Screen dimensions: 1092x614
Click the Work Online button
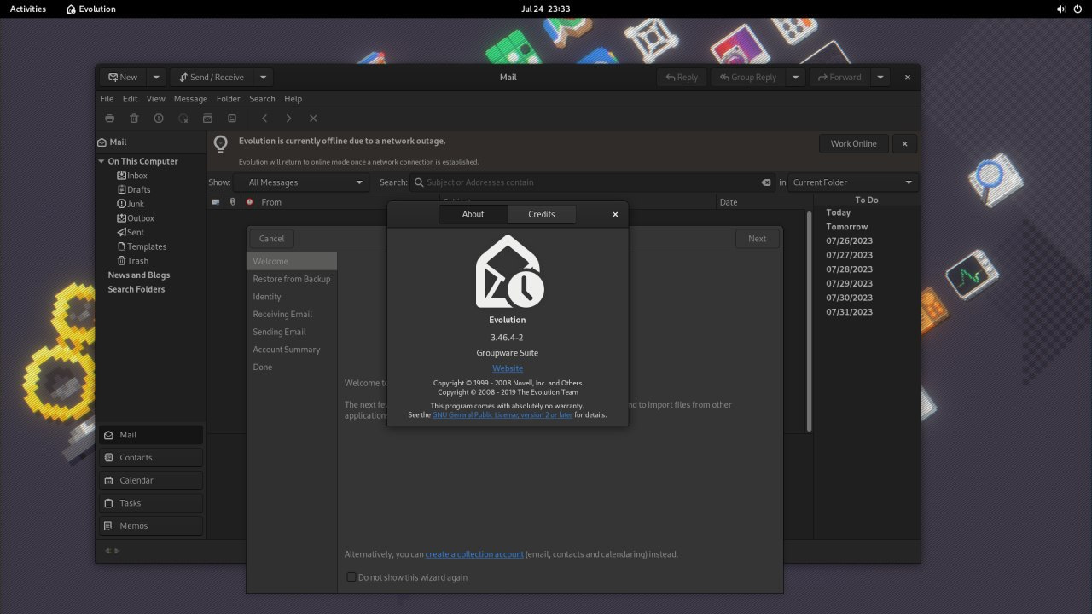click(x=853, y=143)
